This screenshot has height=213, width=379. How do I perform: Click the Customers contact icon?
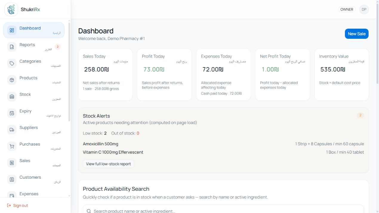[12, 179]
